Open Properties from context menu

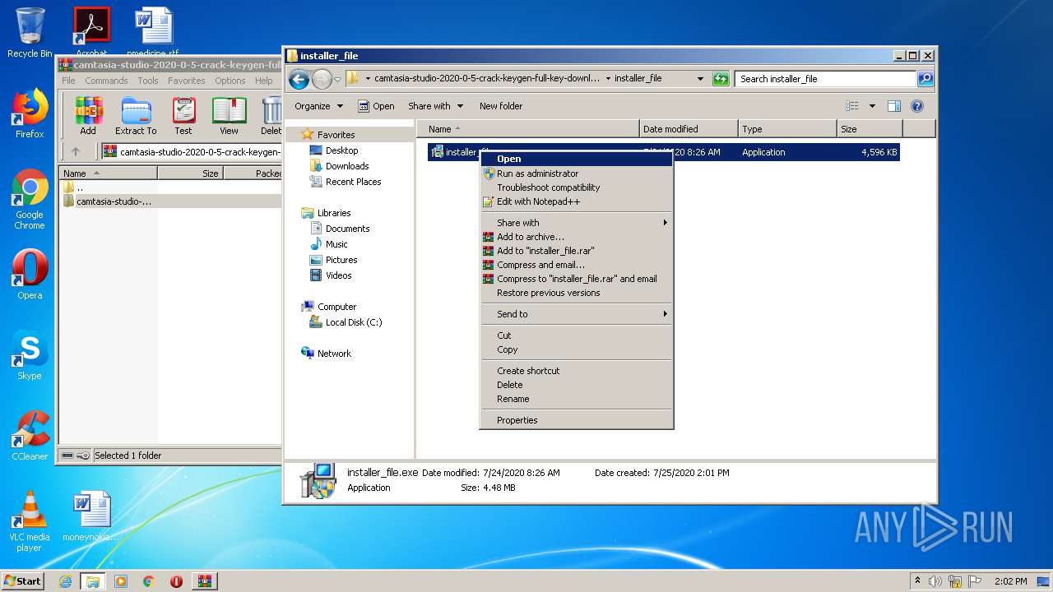[577, 420]
